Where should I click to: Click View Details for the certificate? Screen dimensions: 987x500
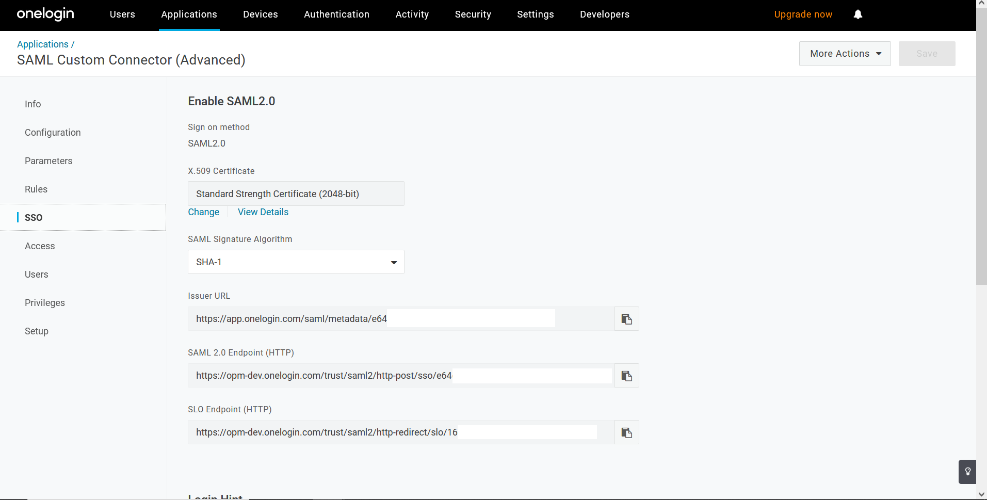(263, 212)
